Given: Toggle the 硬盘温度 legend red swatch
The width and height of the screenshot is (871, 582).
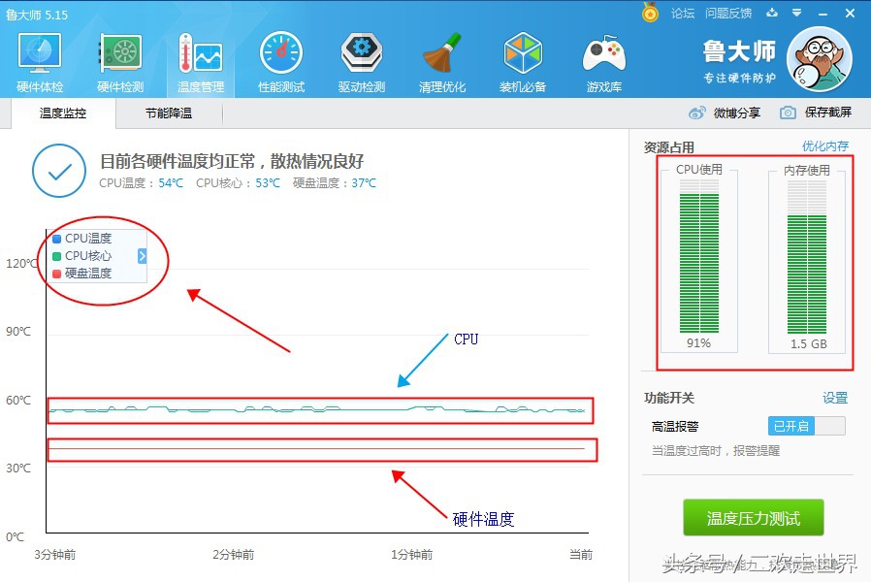Looking at the screenshot, I should pyautogui.click(x=56, y=274).
